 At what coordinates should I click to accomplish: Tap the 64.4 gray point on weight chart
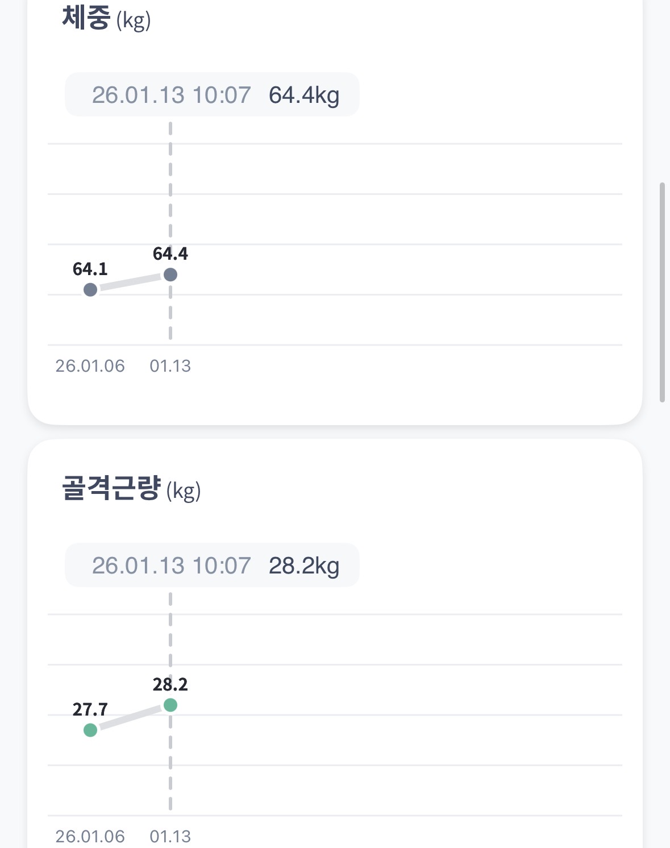pos(170,275)
